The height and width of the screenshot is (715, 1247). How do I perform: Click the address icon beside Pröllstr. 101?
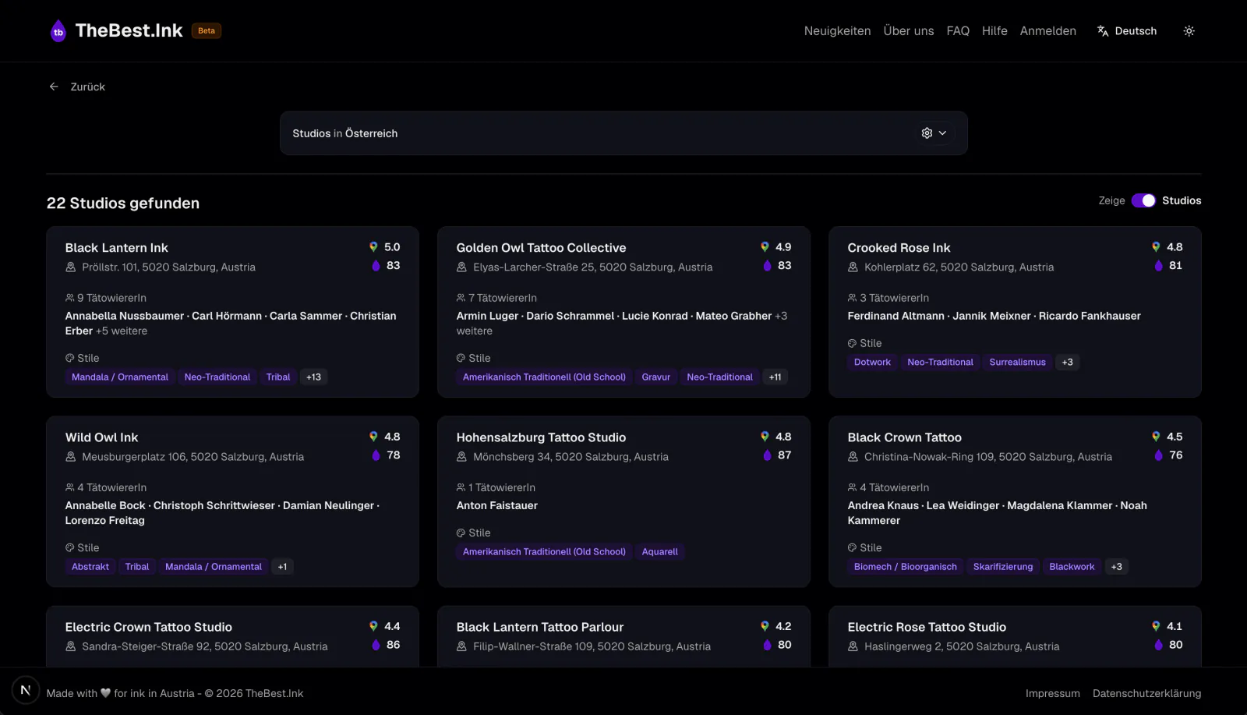(71, 267)
